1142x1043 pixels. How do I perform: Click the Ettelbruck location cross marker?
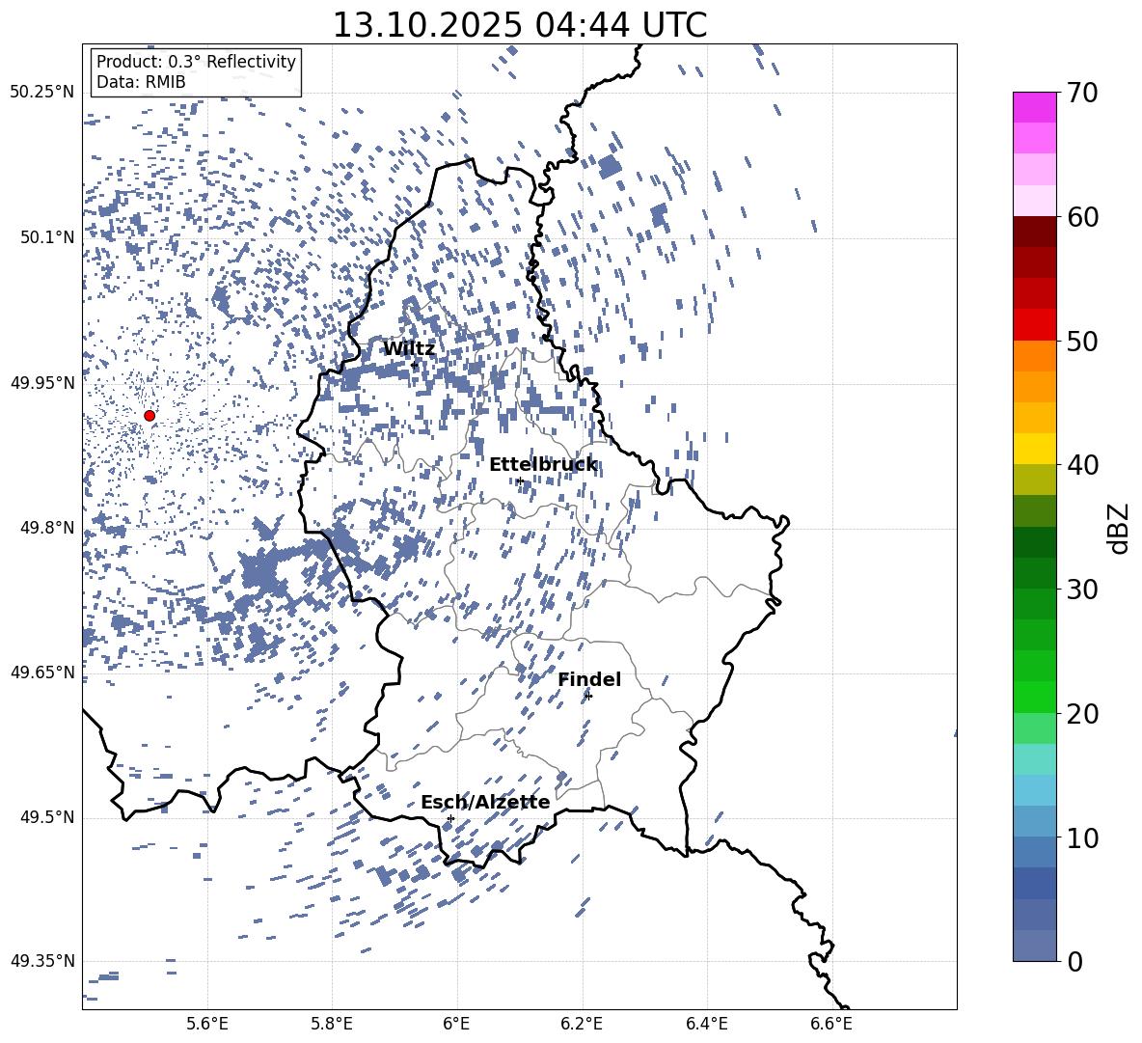point(520,480)
